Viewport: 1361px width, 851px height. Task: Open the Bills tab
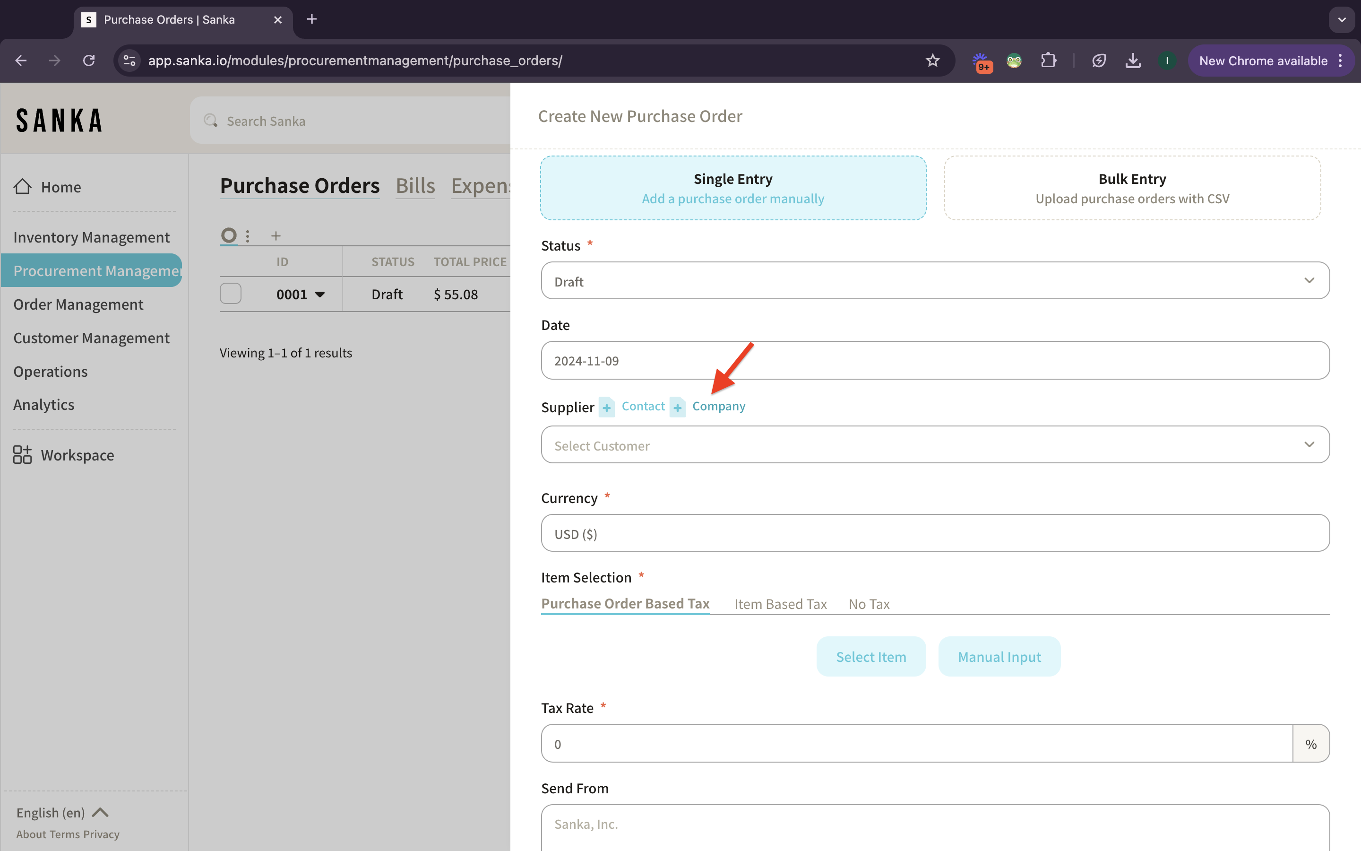415,186
